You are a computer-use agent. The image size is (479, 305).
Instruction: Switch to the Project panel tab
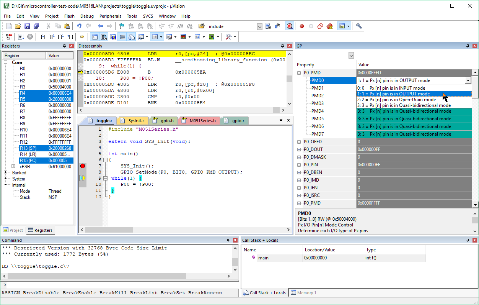[x=13, y=230]
